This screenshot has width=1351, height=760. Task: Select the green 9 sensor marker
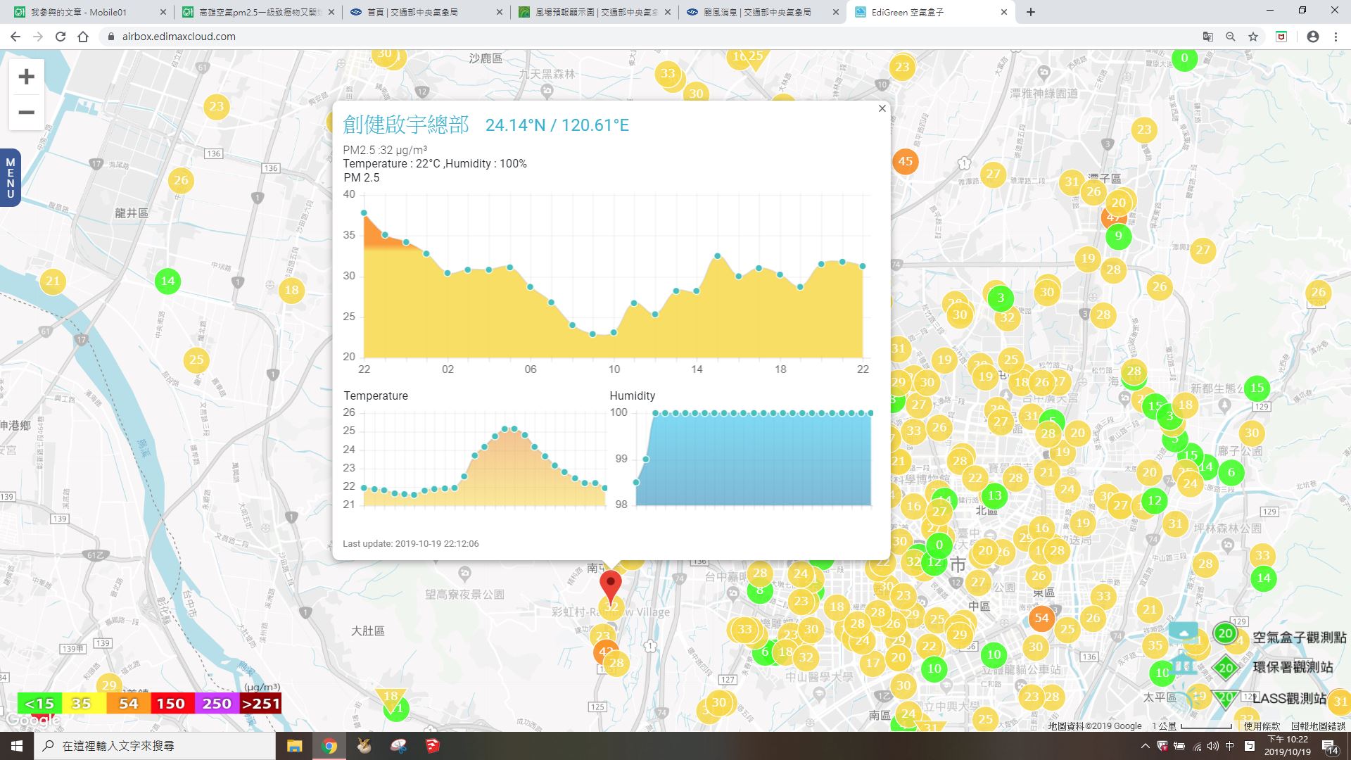pyautogui.click(x=1118, y=236)
